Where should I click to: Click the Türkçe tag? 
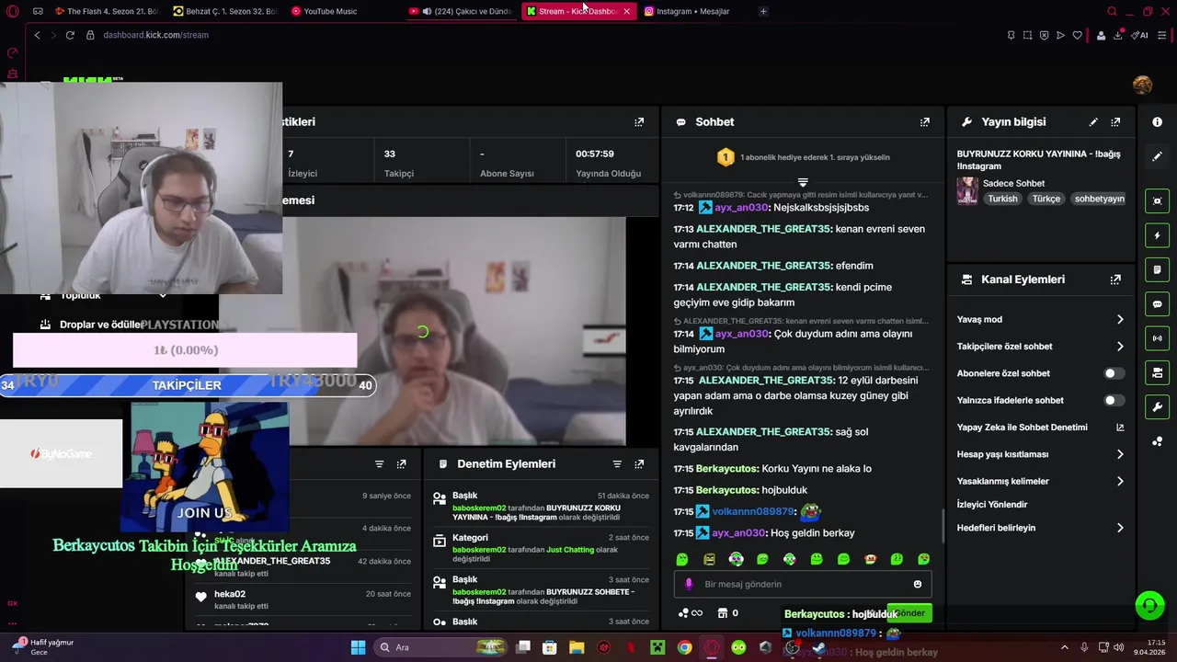[x=1046, y=199]
